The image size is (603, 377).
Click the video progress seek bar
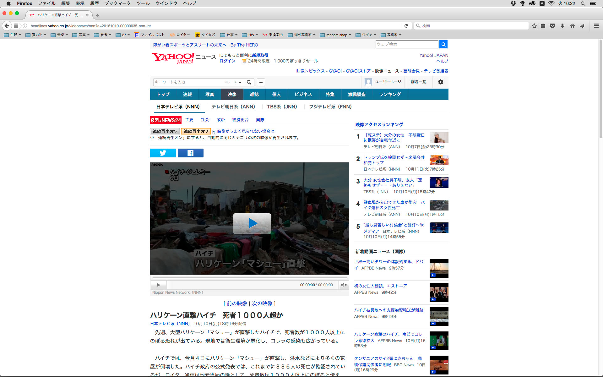pyautogui.click(x=250, y=278)
